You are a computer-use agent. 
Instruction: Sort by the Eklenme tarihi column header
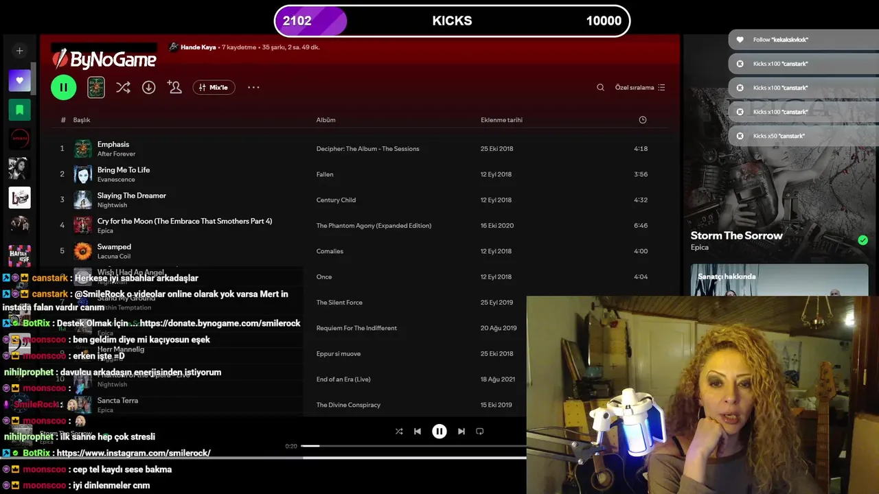[501, 120]
